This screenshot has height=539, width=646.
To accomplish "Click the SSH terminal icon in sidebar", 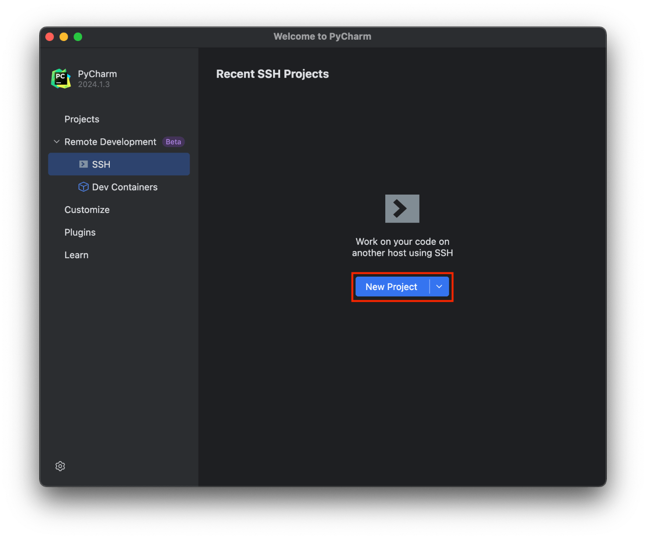I will click(84, 164).
